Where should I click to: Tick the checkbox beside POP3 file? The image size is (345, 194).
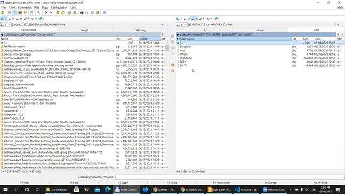[178, 62]
